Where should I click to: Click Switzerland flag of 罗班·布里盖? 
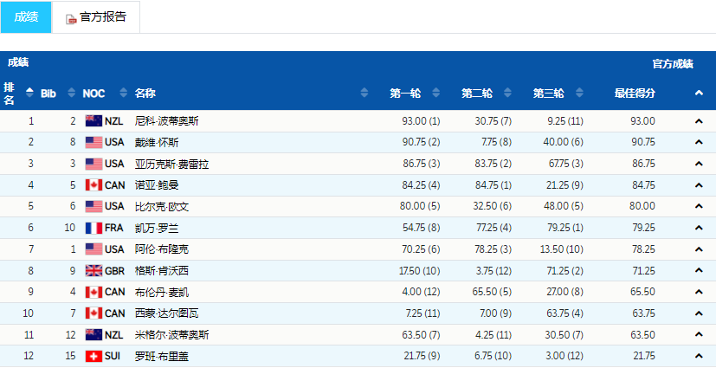(94, 356)
